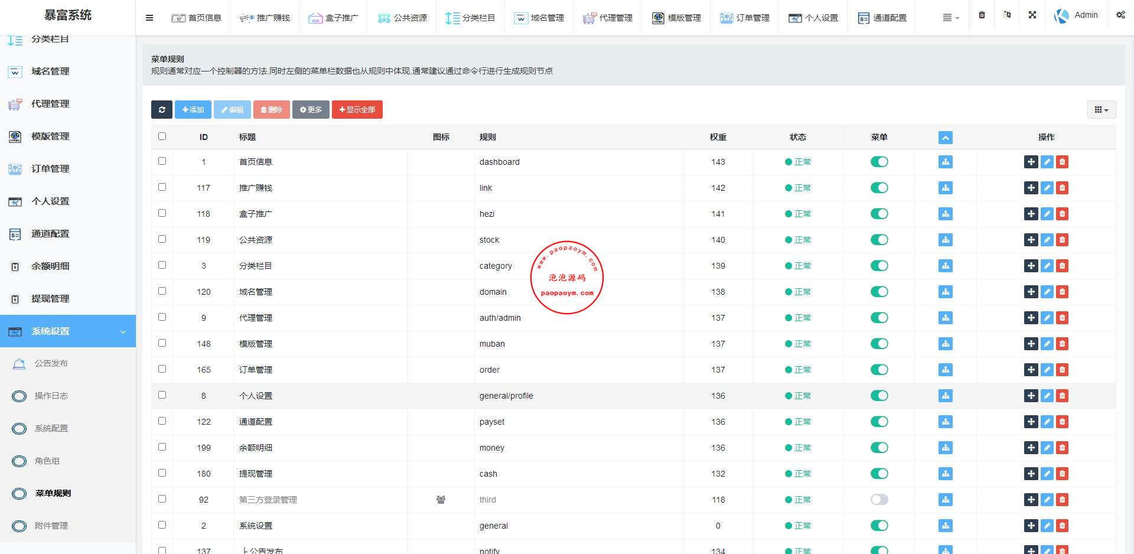Click the tree icon in the order row

click(946, 370)
